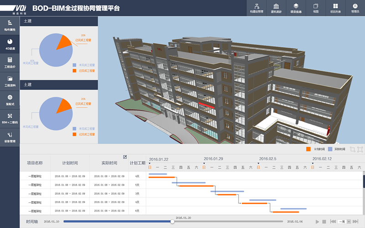Open 构件属性 in the left sidebar

pos(10,25)
